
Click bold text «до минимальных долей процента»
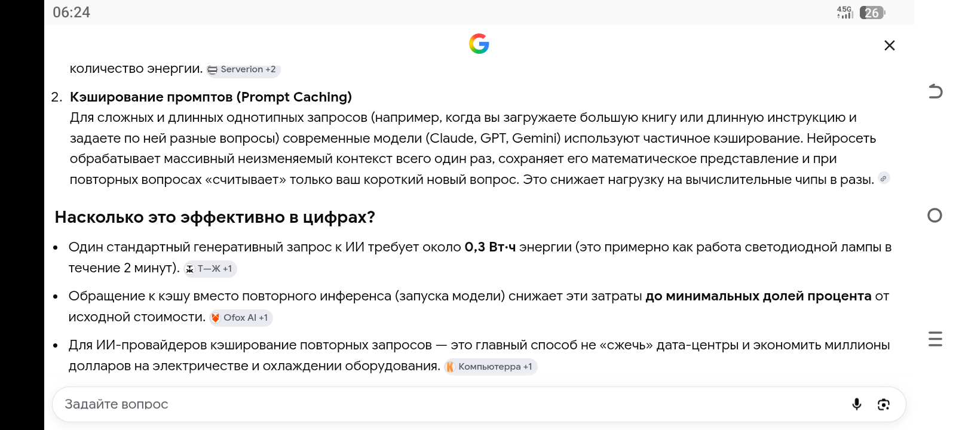[758, 296]
